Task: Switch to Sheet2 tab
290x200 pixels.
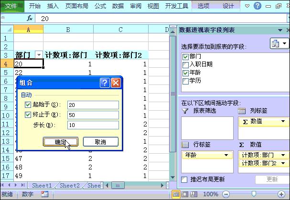Action: (x=70, y=185)
